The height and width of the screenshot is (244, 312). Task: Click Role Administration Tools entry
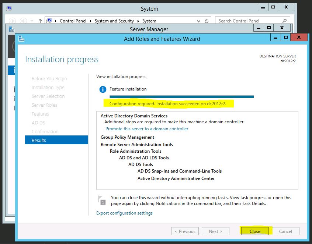(x=135, y=151)
